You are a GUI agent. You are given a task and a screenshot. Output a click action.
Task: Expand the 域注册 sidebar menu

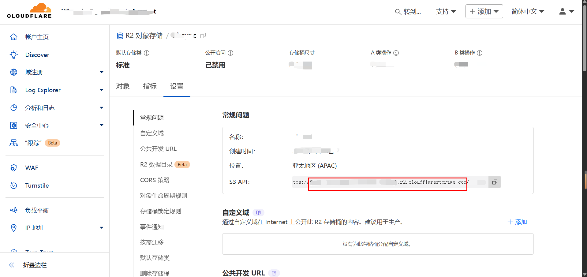point(102,72)
